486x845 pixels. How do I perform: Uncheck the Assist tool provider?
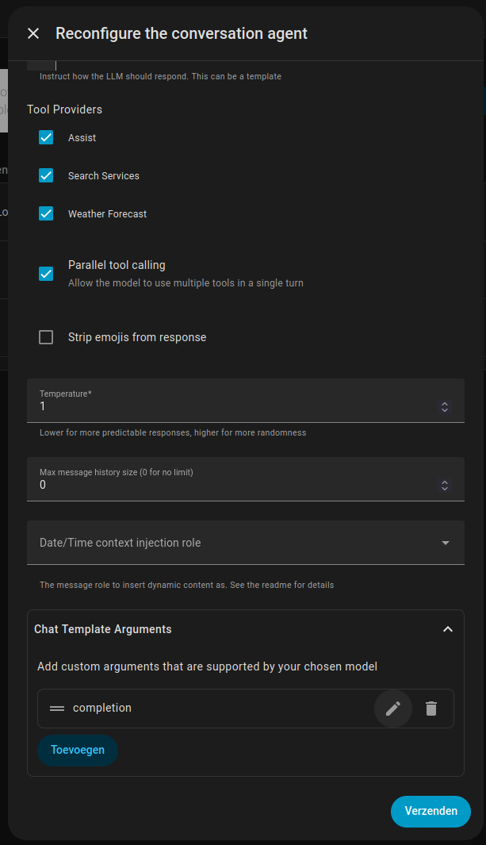point(46,137)
